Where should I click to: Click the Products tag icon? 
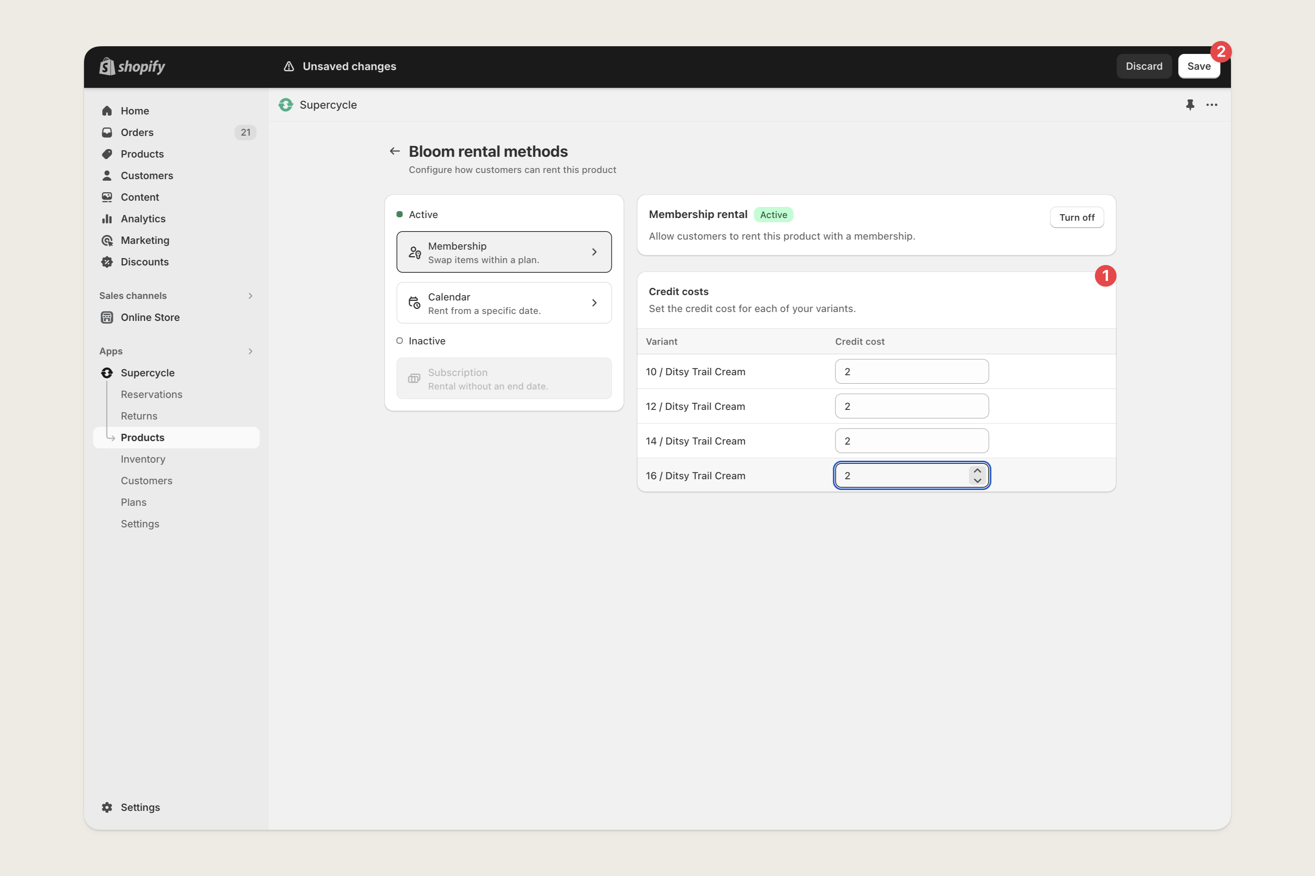click(107, 154)
